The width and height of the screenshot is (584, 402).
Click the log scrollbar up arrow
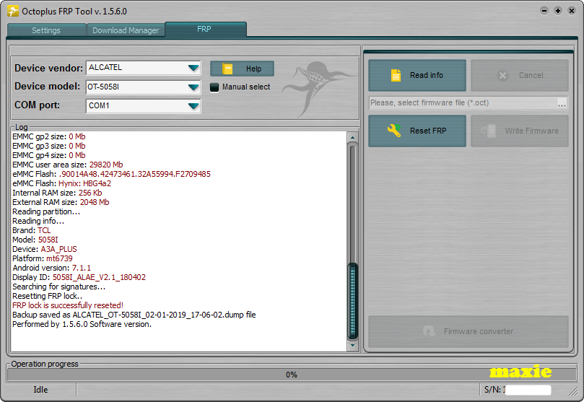click(353, 137)
